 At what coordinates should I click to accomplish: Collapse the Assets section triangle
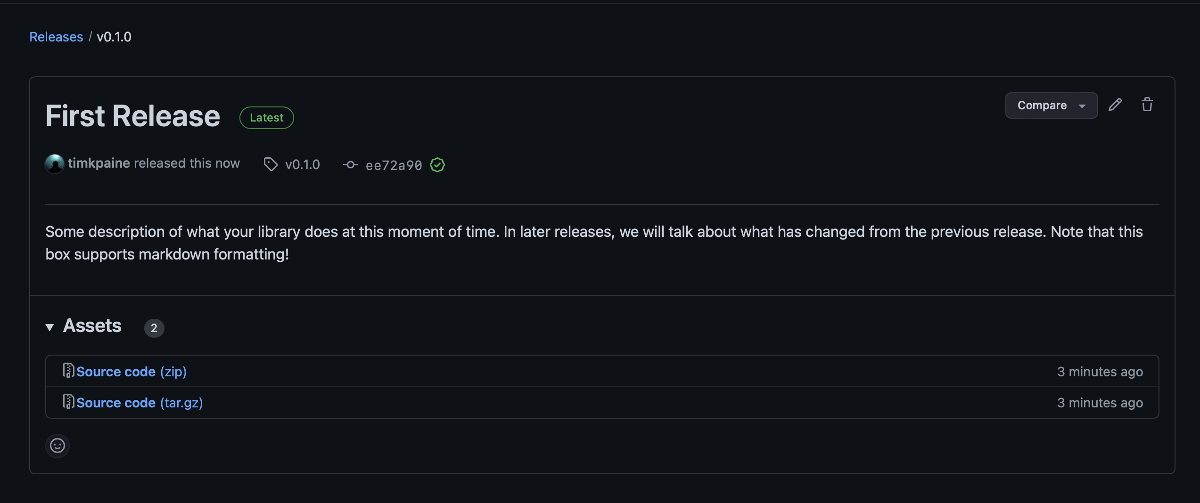(x=50, y=327)
